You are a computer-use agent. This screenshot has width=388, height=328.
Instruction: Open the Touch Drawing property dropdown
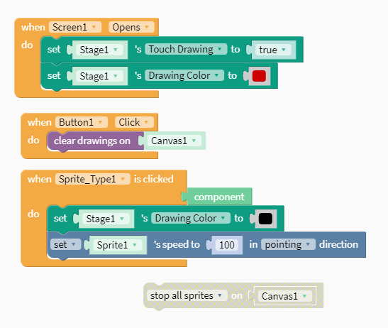tap(186, 49)
